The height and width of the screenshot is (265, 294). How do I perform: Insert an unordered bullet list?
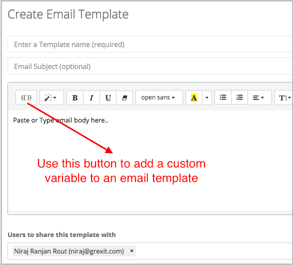tap(223, 97)
